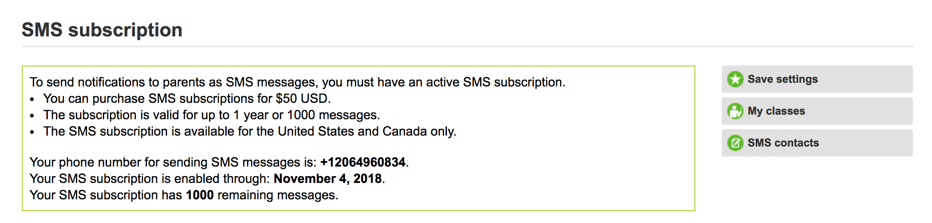Viewport: 932px width, 223px height.
Task: Click the SMS subscription page heading
Action: (102, 30)
